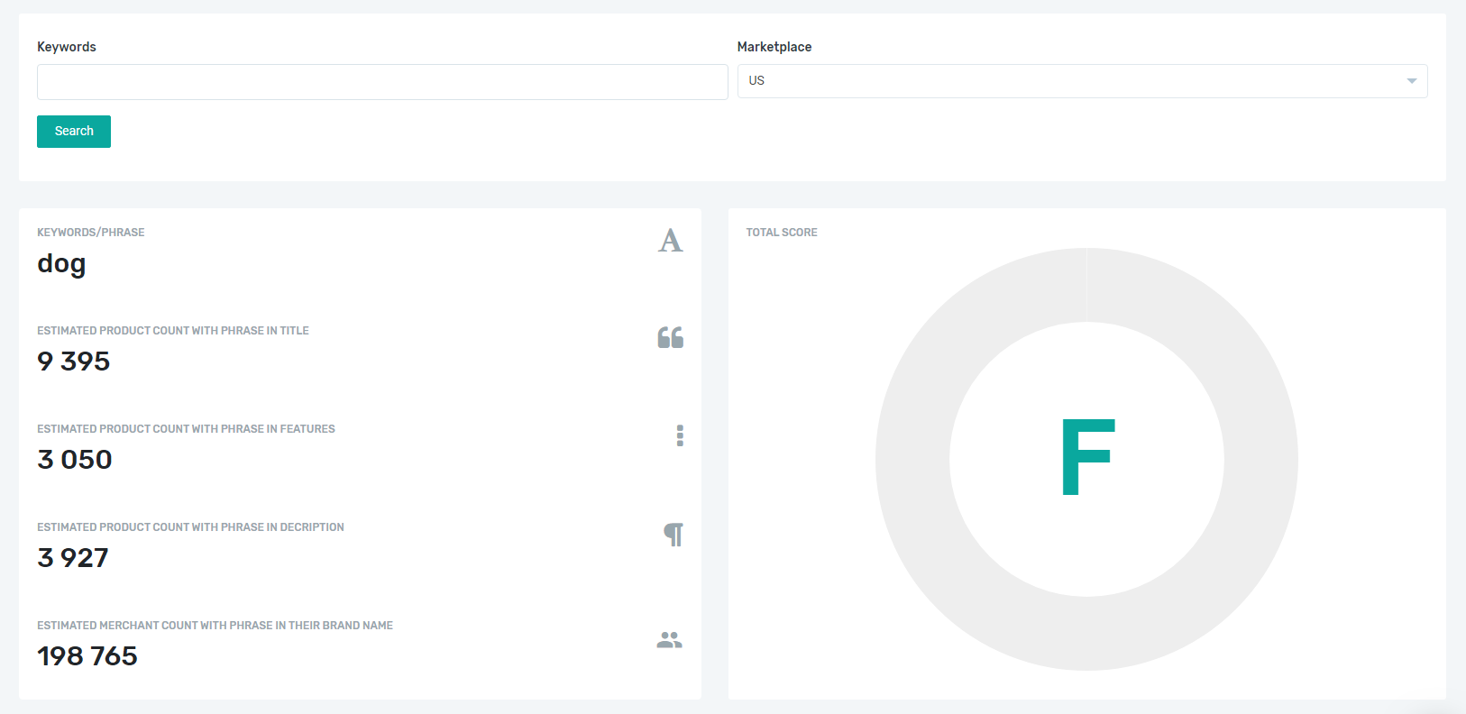Screen dimensions: 1466x714
Task: Click the description count value 3 927
Action: [73, 558]
